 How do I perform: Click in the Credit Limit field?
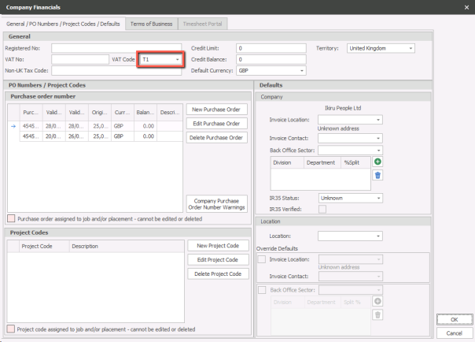(x=271, y=48)
